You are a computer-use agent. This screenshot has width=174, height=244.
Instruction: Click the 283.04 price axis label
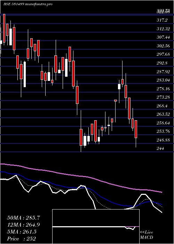[163, 80]
